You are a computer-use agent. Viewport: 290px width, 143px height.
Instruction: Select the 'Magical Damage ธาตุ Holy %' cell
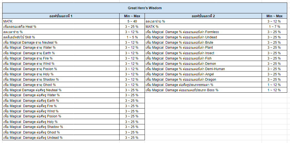(61, 74)
